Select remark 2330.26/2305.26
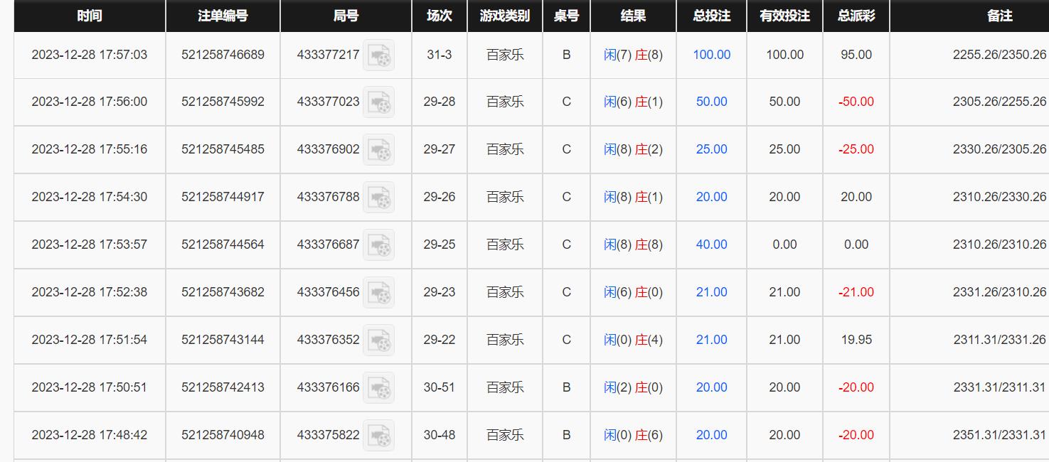Viewport: 1049px width, 462px height. (999, 149)
